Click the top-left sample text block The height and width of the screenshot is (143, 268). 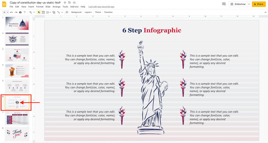click(90, 59)
